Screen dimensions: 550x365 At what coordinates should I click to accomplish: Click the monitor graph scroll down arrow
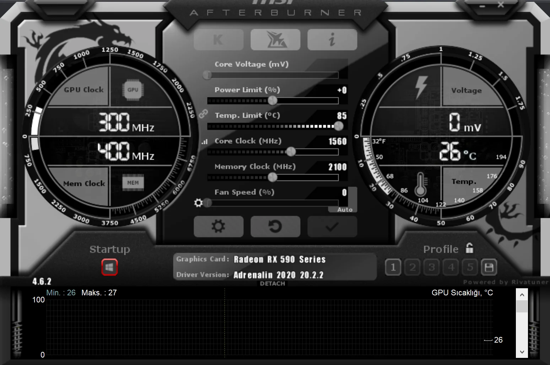click(522, 352)
